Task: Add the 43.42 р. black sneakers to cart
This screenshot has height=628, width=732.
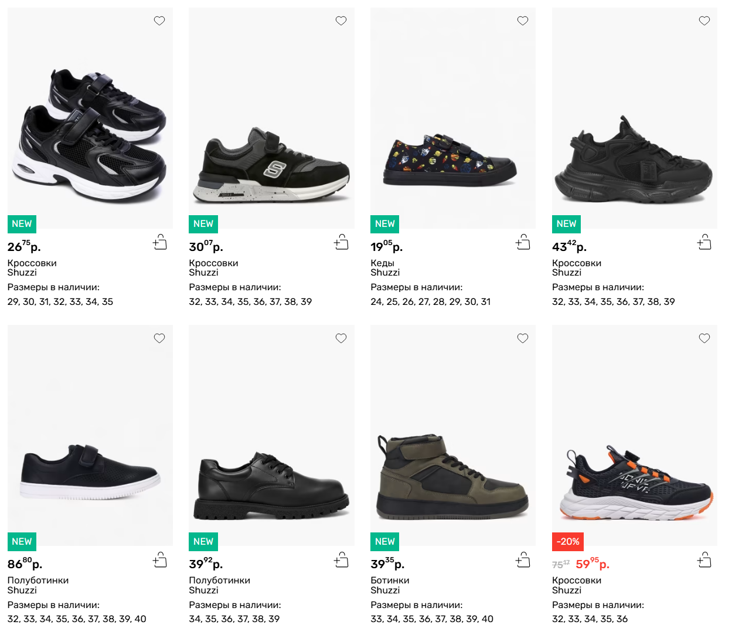Action: pos(704,242)
